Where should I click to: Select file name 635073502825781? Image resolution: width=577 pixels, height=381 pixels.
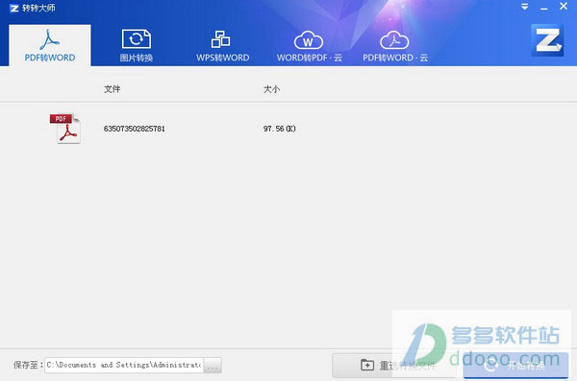coord(135,129)
